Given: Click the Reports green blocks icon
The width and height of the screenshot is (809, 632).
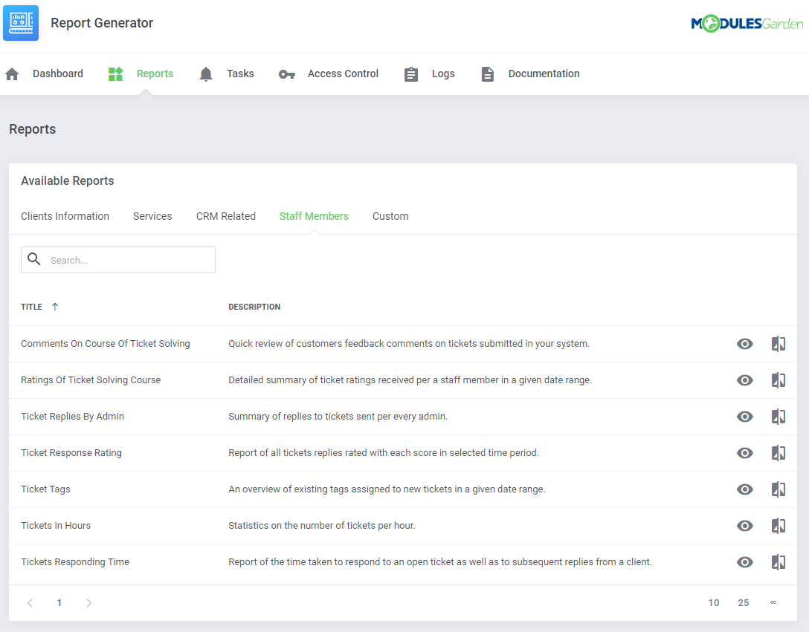Looking at the screenshot, I should pyautogui.click(x=115, y=74).
